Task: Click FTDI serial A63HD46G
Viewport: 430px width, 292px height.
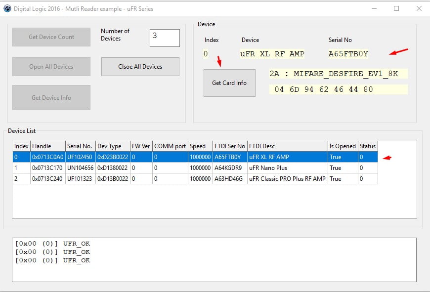Action: pos(229,179)
